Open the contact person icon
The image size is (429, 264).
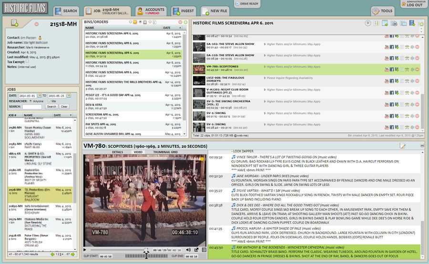click(x=40, y=38)
